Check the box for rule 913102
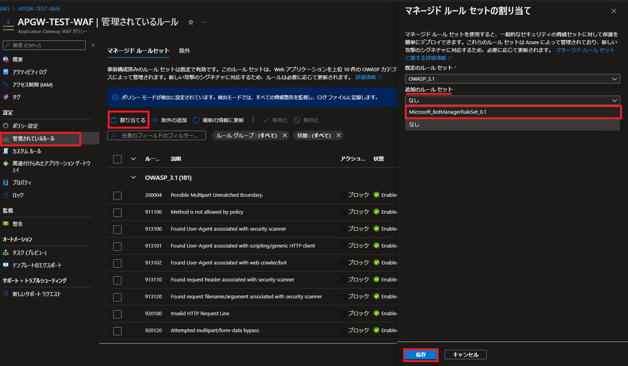Image resolution: width=628 pixels, height=366 pixels. tap(117, 263)
